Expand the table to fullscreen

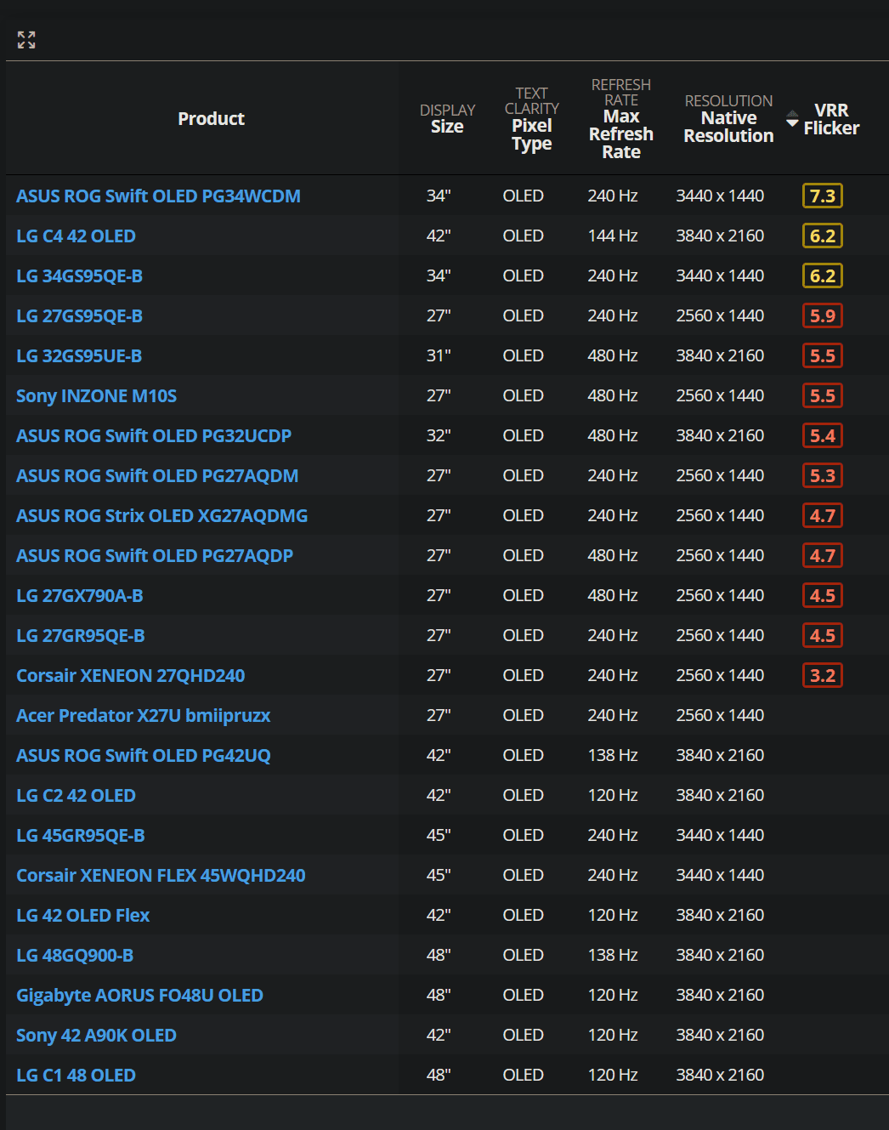click(x=26, y=40)
